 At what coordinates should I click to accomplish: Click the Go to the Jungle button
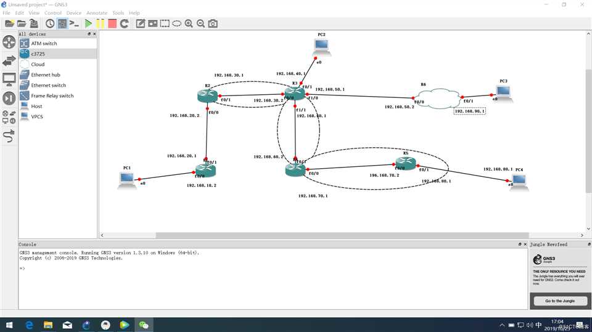pyautogui.click(x=561, y=301)
